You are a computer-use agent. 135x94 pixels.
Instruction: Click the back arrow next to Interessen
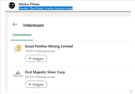(x=15, y=24)
